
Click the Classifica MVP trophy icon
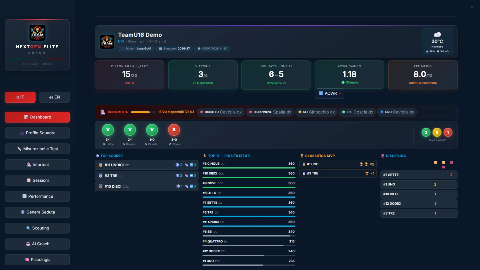coord(302,156)
